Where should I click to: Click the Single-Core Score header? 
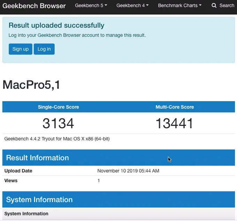click(x=58, y=107)
